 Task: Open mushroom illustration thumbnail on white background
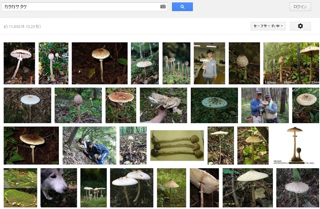pyautogui.click(x=294, y=145)
